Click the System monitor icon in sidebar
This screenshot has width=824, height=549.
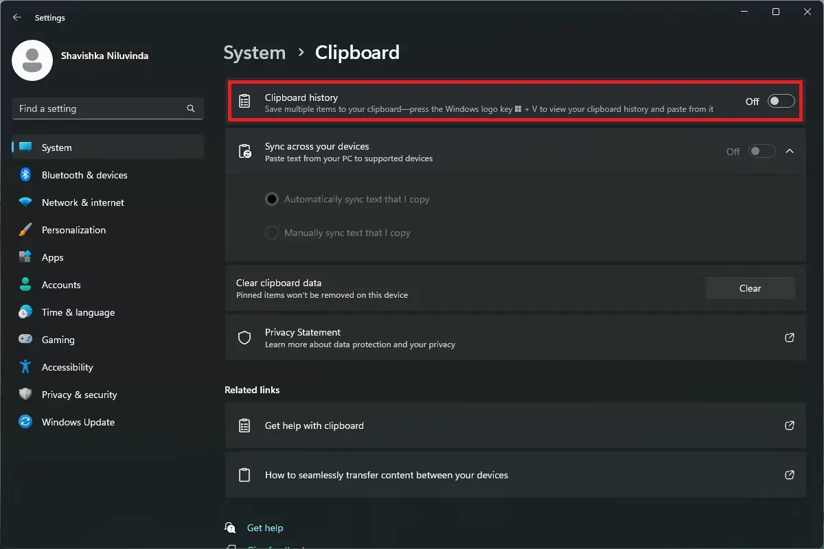click(x=25, y=148)
